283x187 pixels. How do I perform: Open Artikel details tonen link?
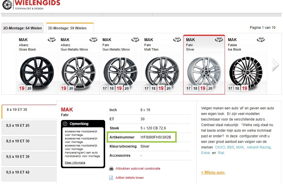point(129,178)
